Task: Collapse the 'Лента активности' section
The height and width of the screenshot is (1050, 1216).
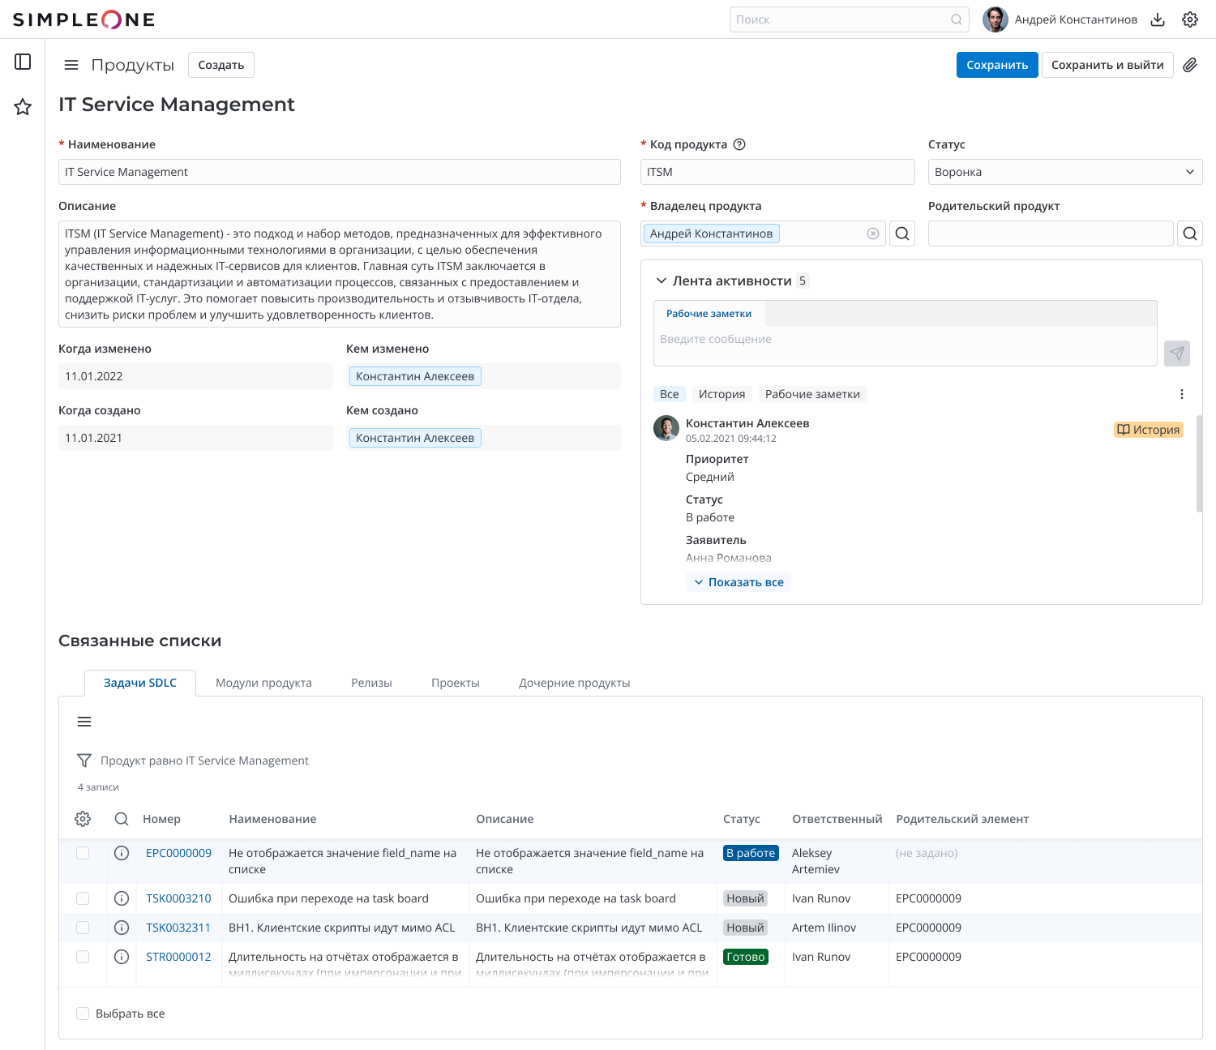Action: point(662,281)
